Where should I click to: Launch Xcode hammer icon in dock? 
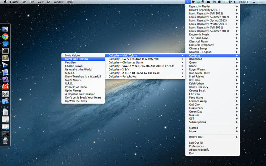pyautogui.click(x=5, y=101)
